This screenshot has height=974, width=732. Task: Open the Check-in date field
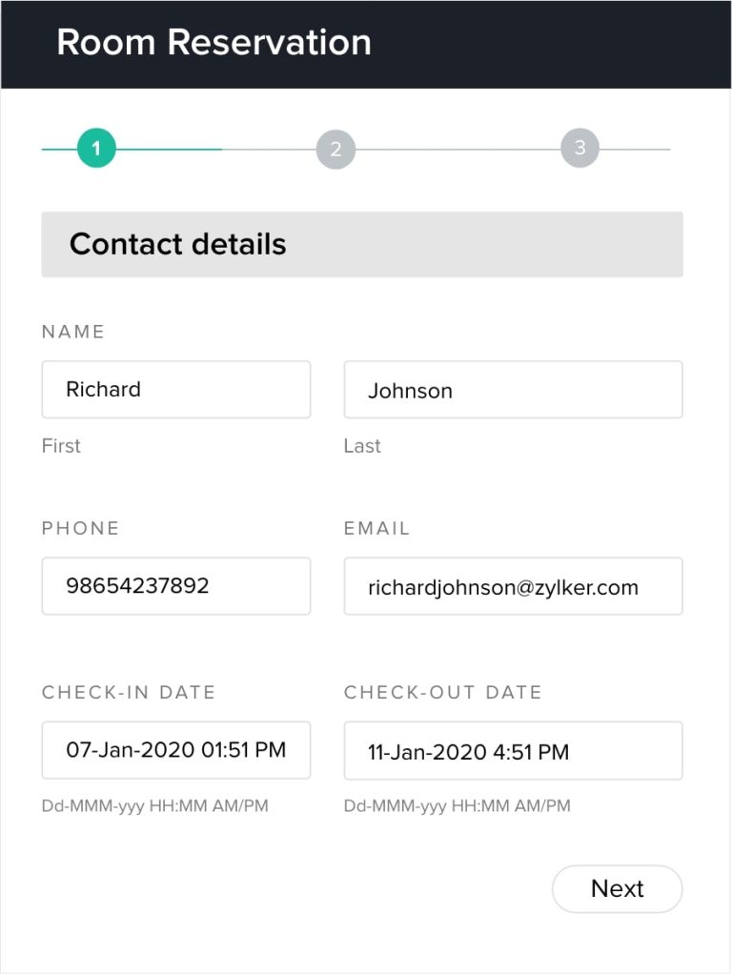[x=176, y=750]
